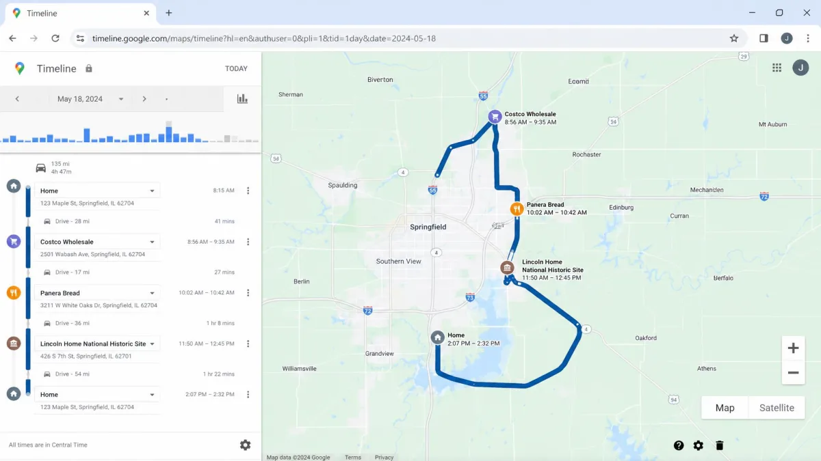The width and height of the screenshot is (821, 461).
Task: Reload the page
Action: (55, 38)
